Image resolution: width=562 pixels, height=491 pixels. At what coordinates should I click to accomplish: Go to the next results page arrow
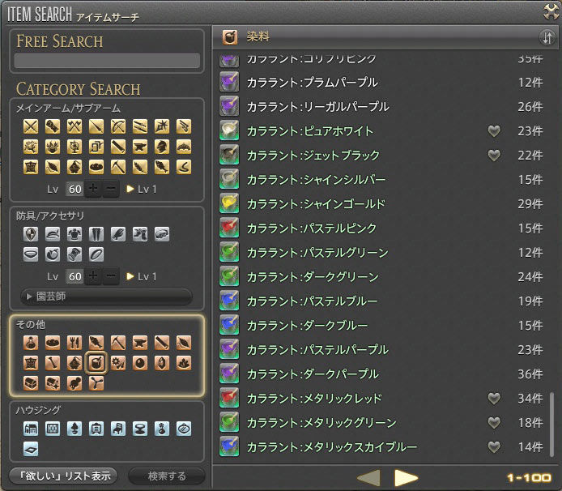click(x=406, y=478)
